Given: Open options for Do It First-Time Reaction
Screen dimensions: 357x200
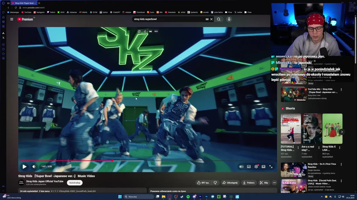Looking at the screenshot, I should 341,164.
